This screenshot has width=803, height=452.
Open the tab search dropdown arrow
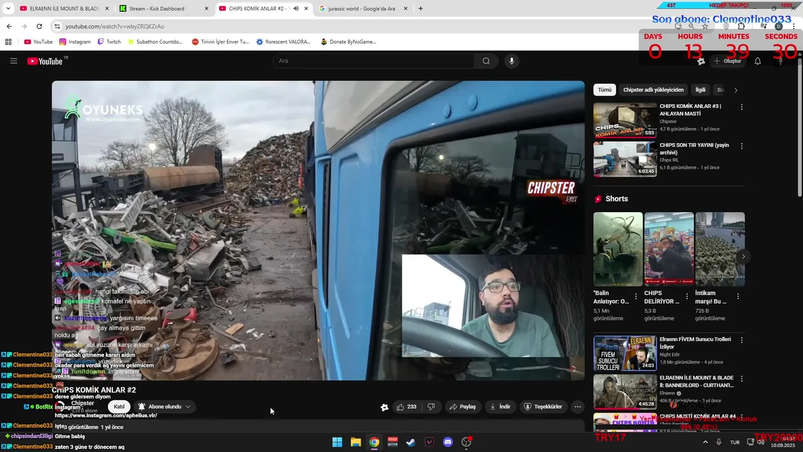8,9
